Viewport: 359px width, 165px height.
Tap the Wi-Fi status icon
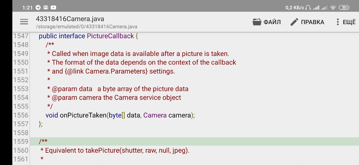(333, 8)
